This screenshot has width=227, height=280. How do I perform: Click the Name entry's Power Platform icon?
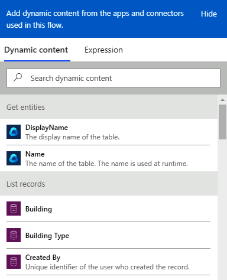14,158
